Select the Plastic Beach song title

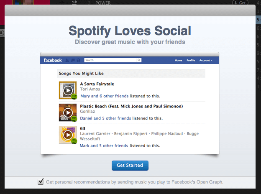131,106
